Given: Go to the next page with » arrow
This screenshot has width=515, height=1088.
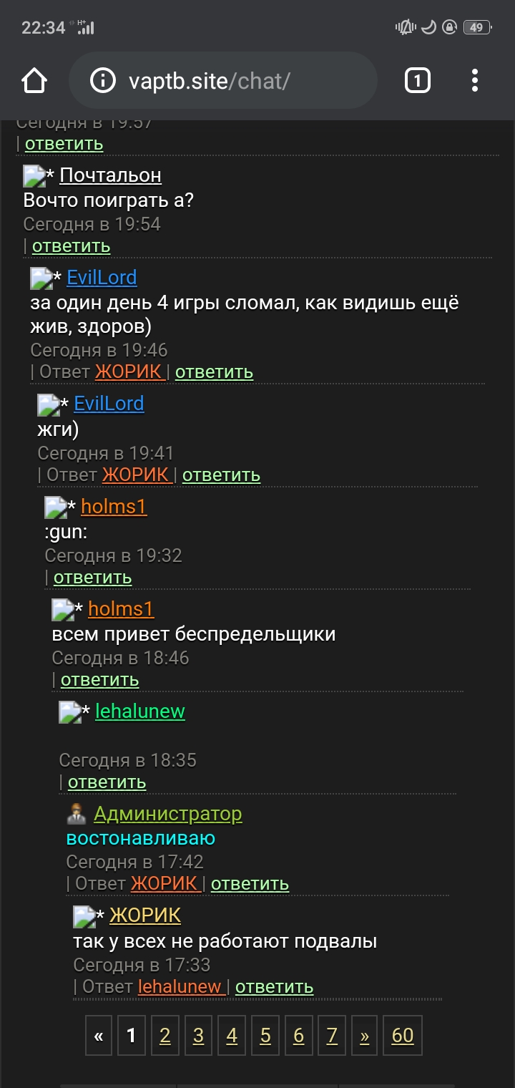Looking at the screenshot, I should 365,1035.
